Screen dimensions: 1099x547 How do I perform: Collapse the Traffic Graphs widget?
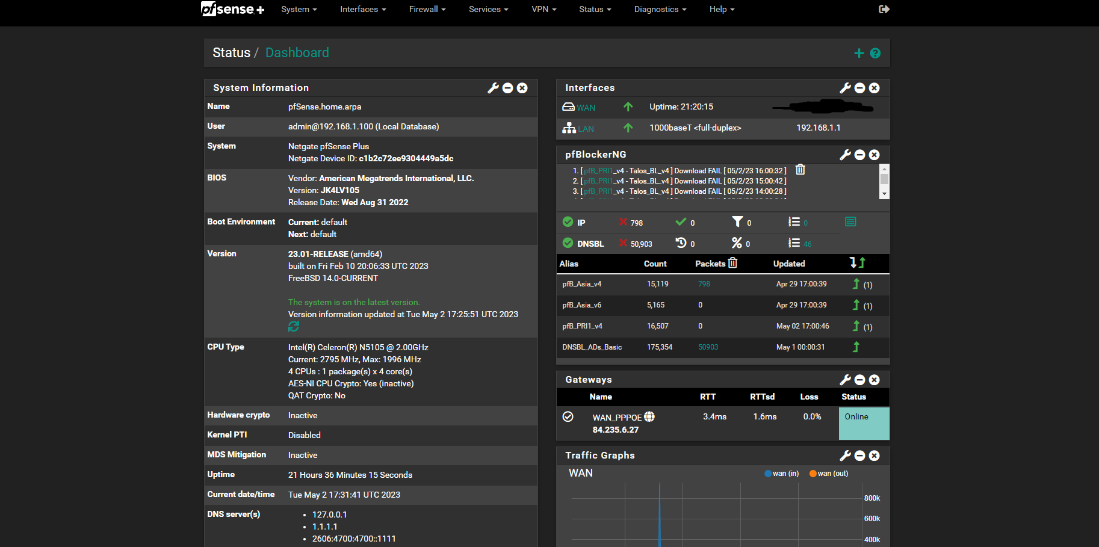click(860, 456)
